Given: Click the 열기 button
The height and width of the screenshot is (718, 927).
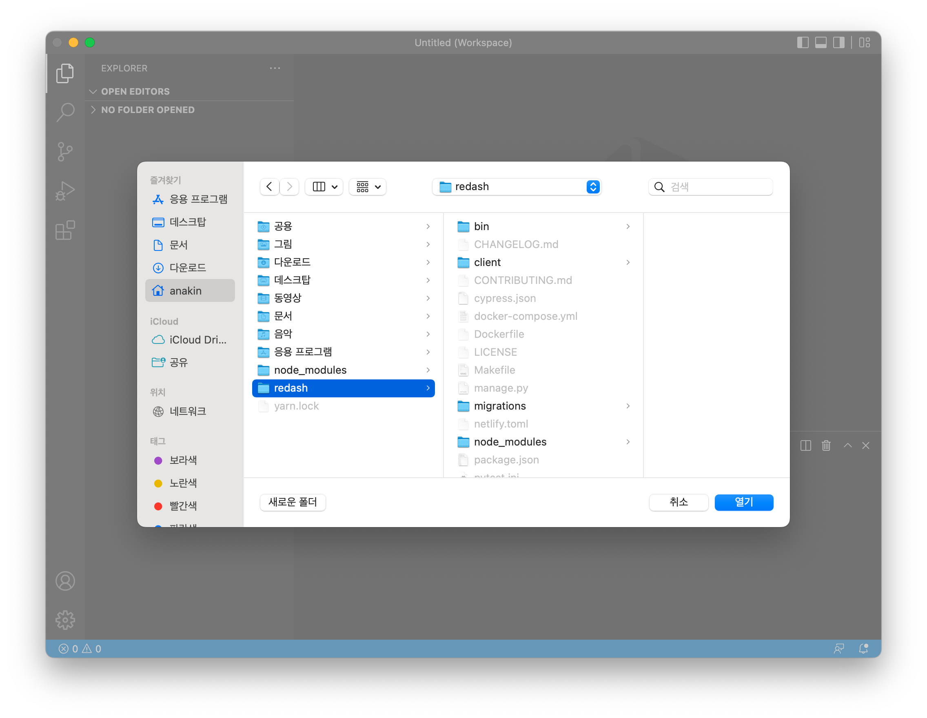Looking at the screenshot, I should [x=743, y=502].
